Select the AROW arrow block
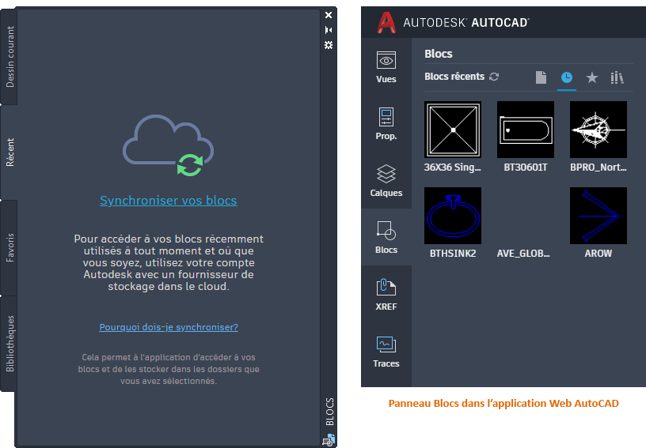Screen dimensions: 646x448 (598, 216)
